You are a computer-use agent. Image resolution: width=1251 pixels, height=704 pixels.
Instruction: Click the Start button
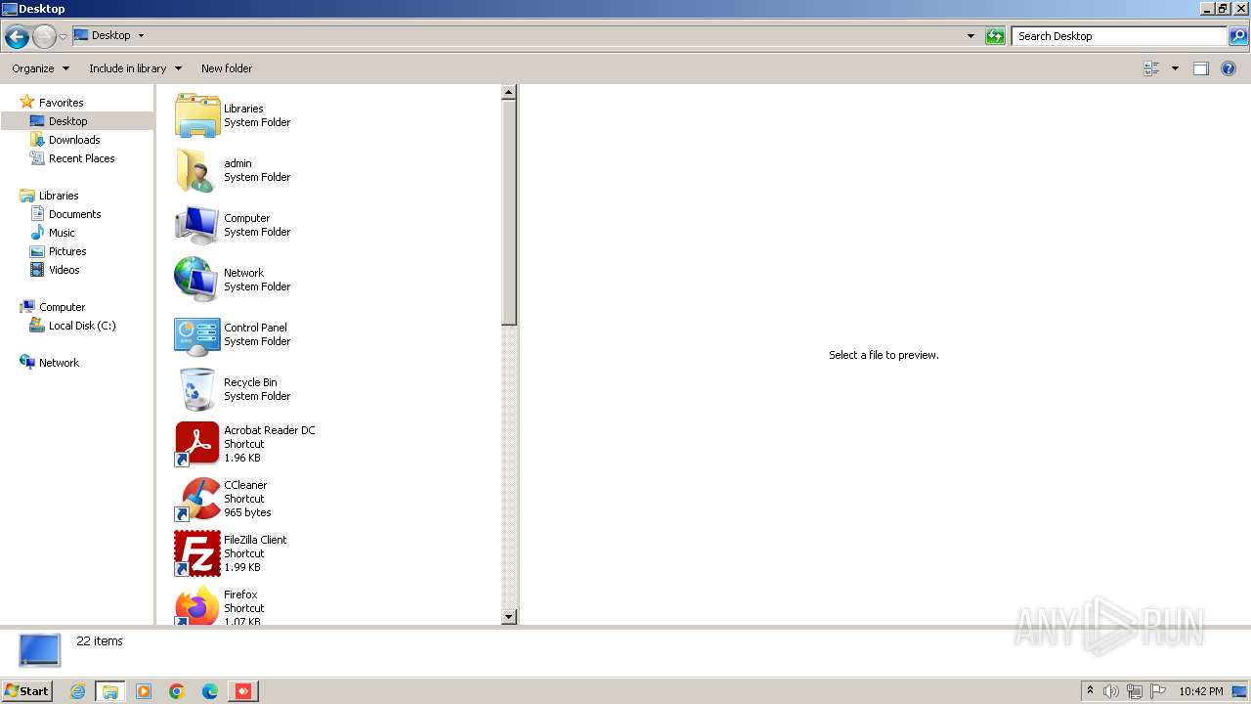[x=26, y=691]
